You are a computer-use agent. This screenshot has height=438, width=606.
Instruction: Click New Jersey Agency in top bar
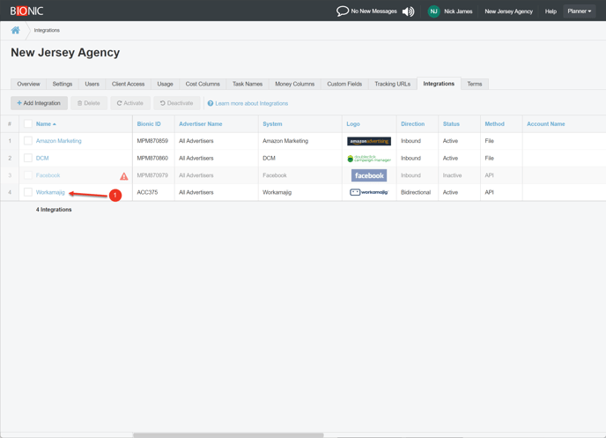click(x=508, y=11)
